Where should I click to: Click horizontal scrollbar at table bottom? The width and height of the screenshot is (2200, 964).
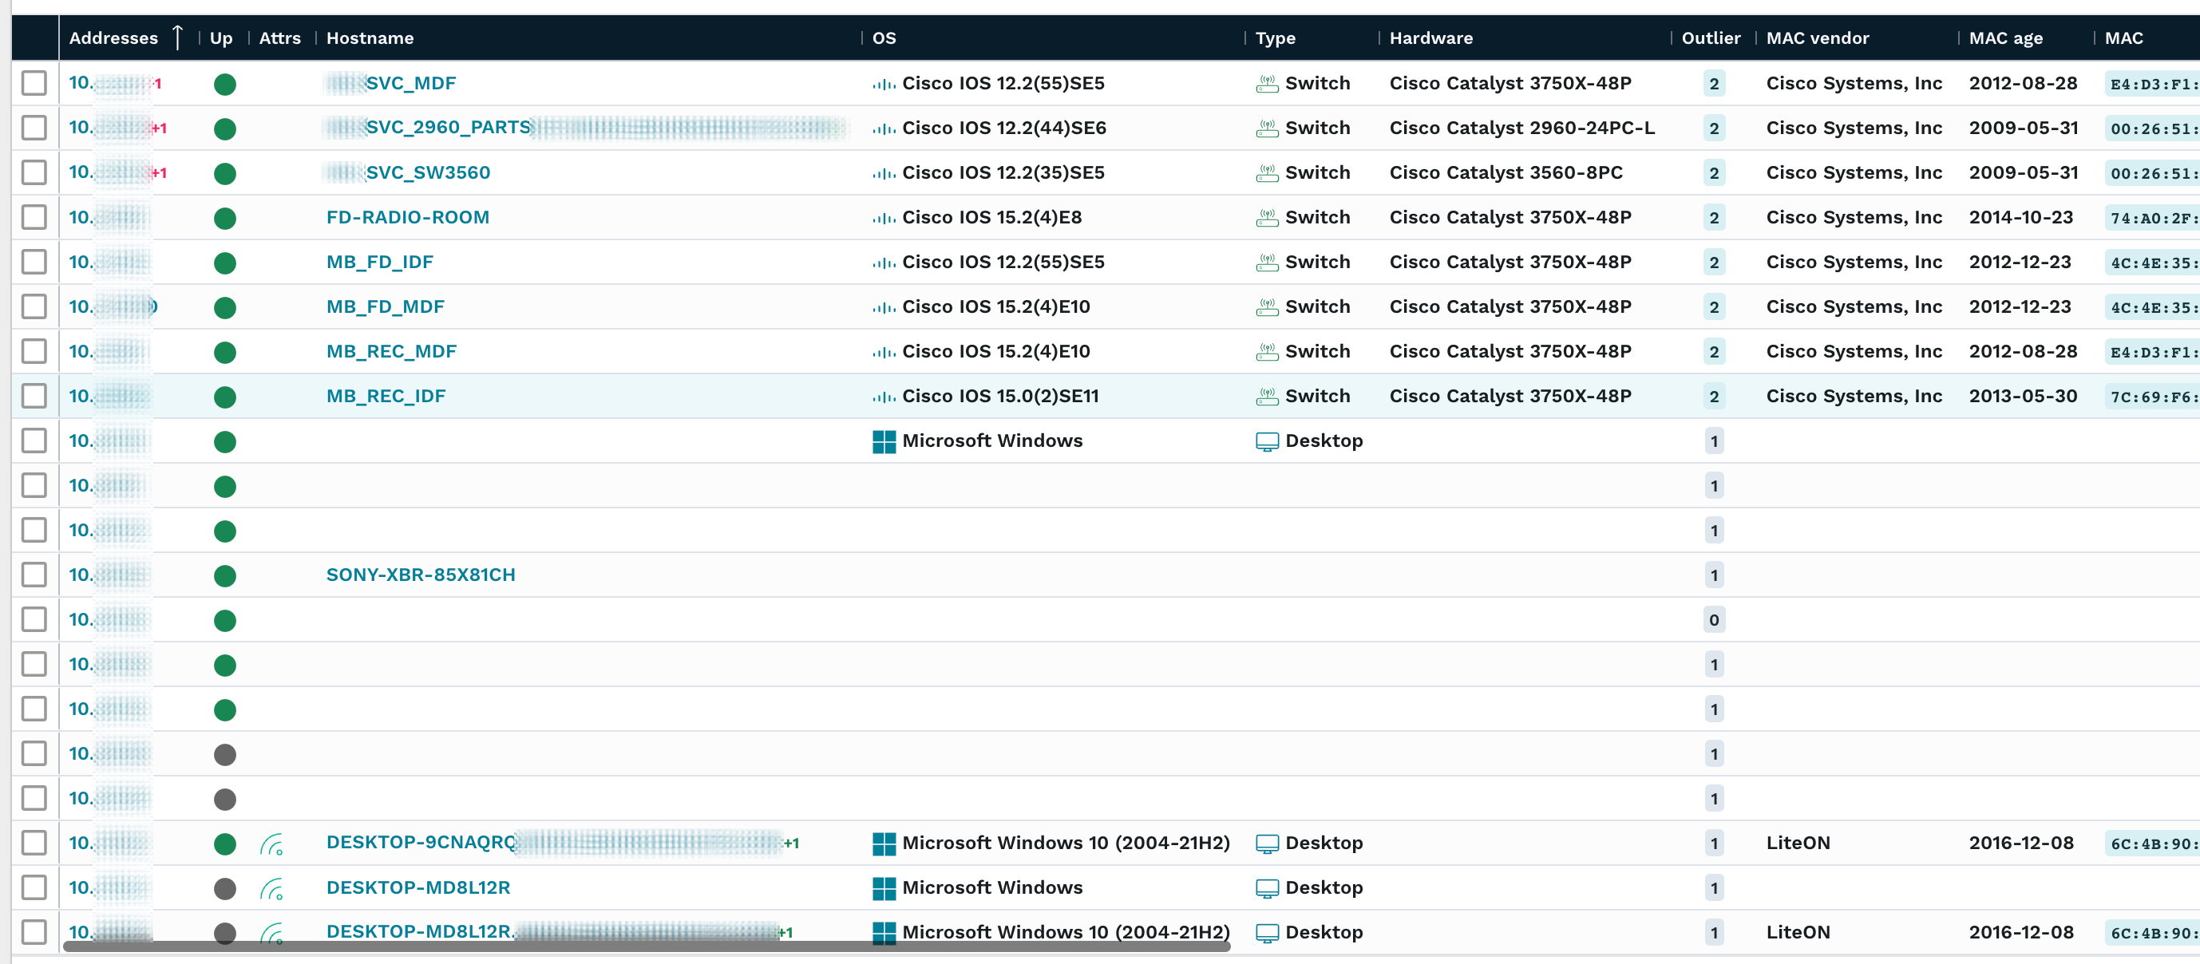tap(647, 946)
